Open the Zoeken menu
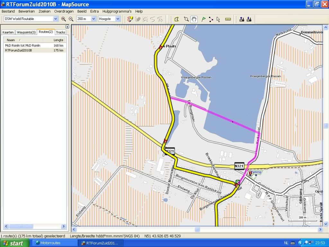Image resolution: width=329 pixels, height=247 pixels. pos(44,11)
